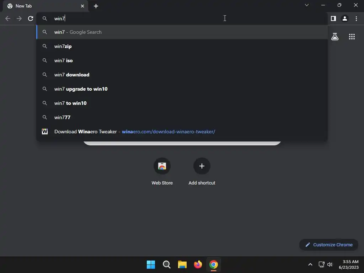Image resolution: width=364 pixels, height=273 pixels.
Task: Click the Customize Chrome button
Action: [x=329, y=245]
